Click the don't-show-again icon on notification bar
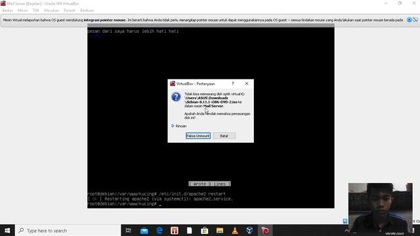Screen dimensions: 420x236 click(415, 20)
